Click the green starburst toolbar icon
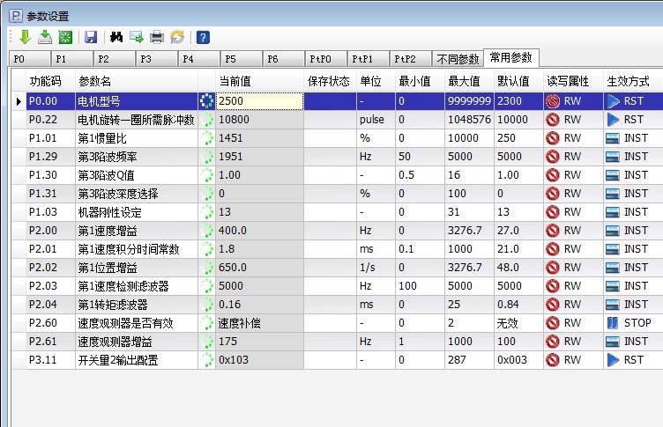 coord(64,37)
